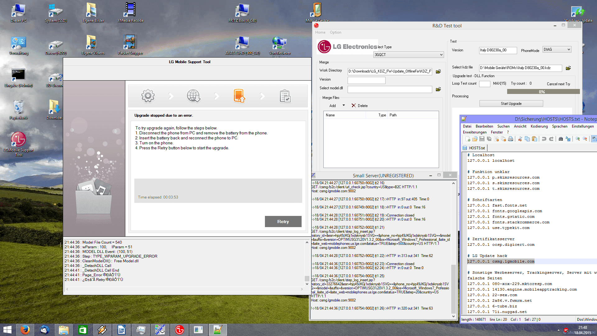Click the Loop Test count input field
The width and height of the screenshot is (597, 336).
pyautogui.click(x=484, y=84)
